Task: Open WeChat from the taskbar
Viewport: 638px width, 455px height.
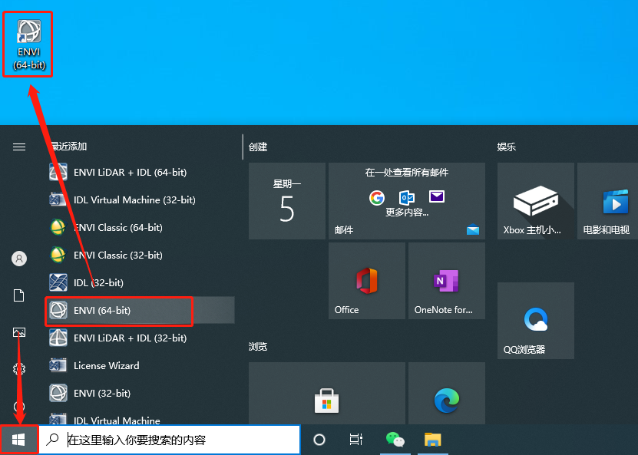Action: coord(395,440)
